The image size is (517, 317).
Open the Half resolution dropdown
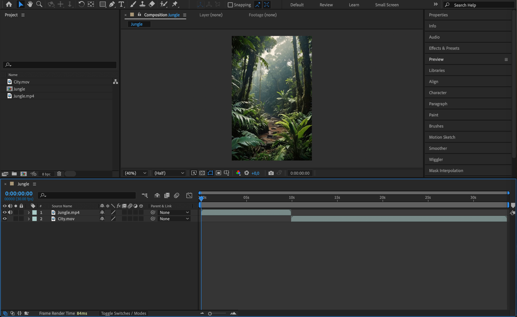169,173
